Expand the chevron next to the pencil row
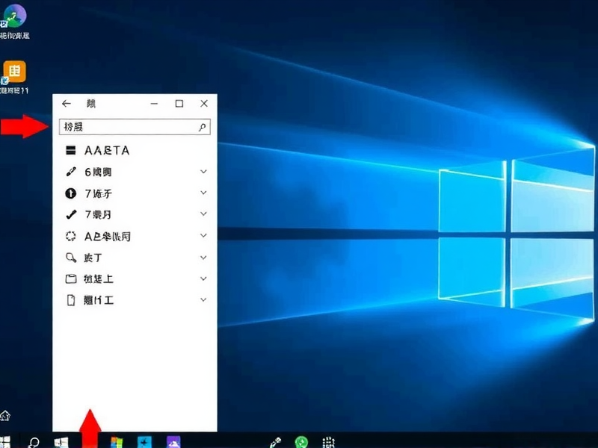This screenshot has height=448, width=598. pos(203,171)
